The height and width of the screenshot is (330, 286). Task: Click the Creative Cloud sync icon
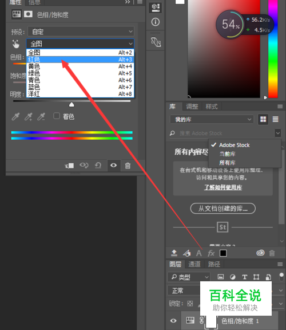260,253
